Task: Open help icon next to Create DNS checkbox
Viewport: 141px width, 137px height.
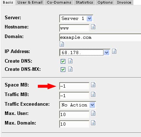Action: point(70,61)
